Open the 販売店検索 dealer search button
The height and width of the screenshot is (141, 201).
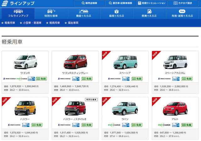[89, 3]
